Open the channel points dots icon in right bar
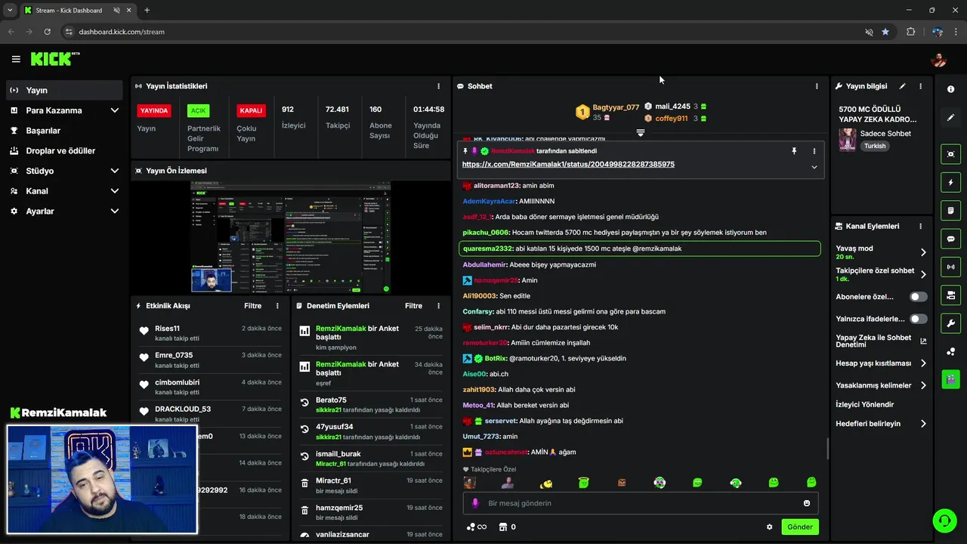The height and width of the screenshot is (544, 967). [x=950, y=351]
